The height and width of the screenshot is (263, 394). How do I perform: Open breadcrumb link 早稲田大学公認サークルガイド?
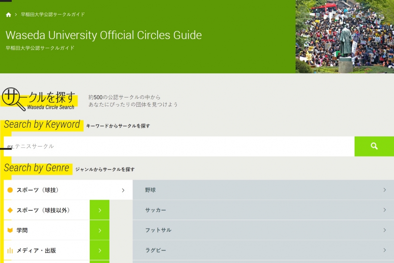click(x=53, y=14)
